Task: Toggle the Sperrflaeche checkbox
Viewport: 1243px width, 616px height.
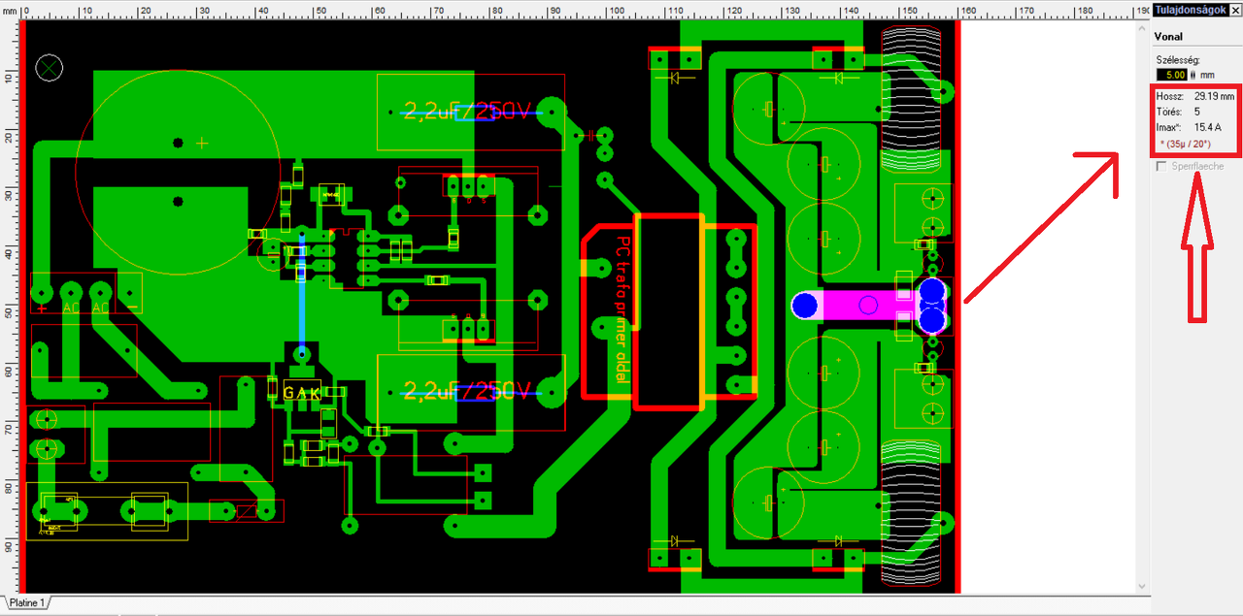Action: click(x=1161, y=166)
